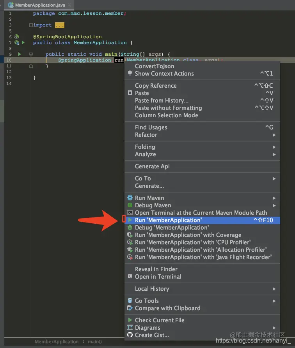Click the run gutter icon beside main method

(20, 54)
